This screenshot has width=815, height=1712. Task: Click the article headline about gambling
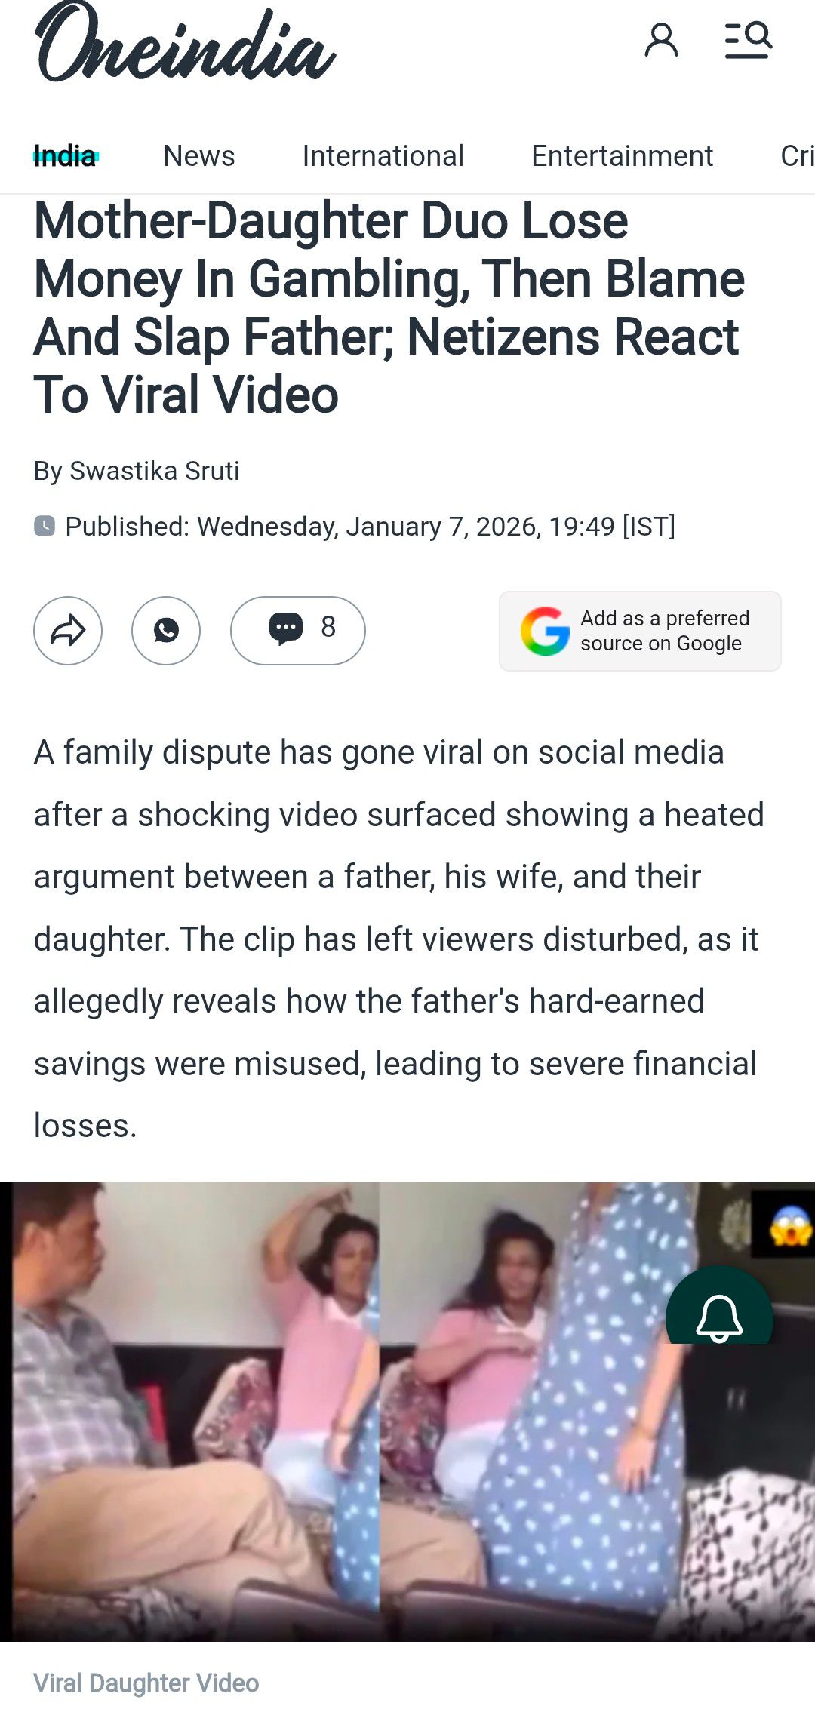(x=389, y=308)
